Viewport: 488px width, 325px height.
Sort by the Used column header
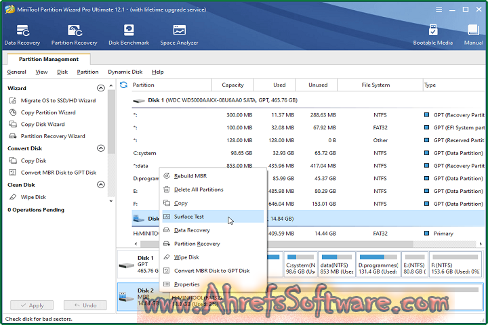(274, 85)
